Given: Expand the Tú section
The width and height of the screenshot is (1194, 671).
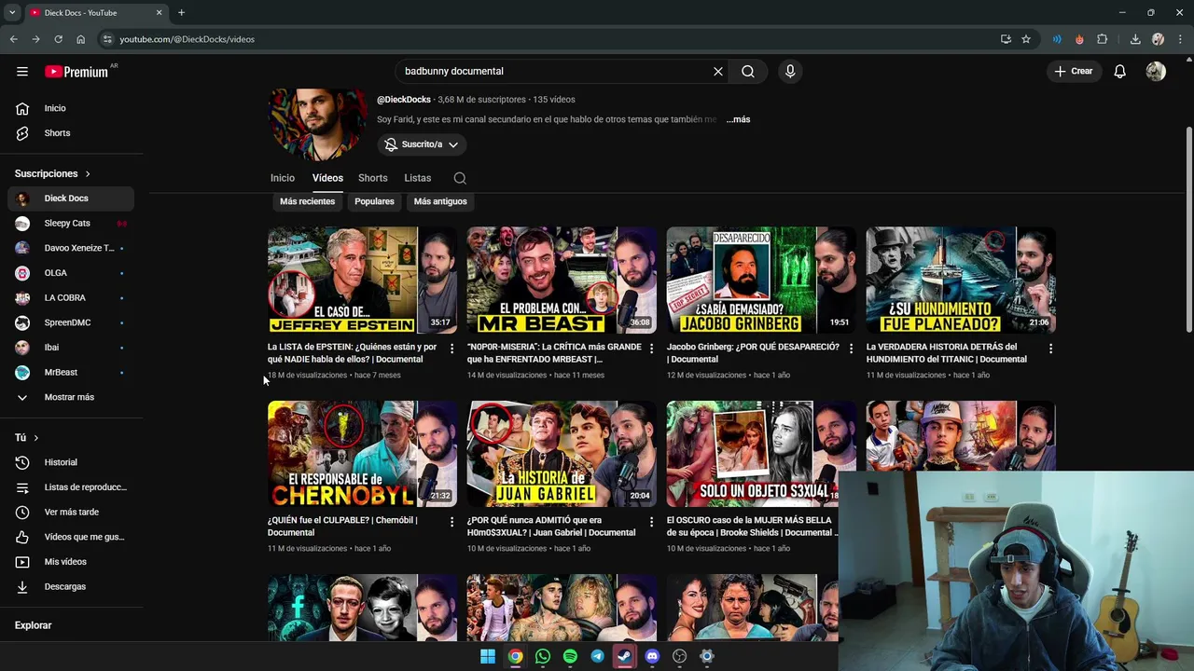Looking at the screenshot, I should (x=27, y=437).
